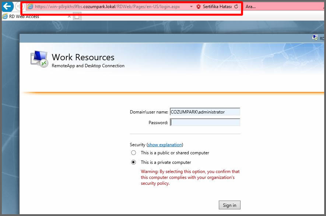
Task: Open the address bar history dropdown arrow
Action: tap(191, 7)
